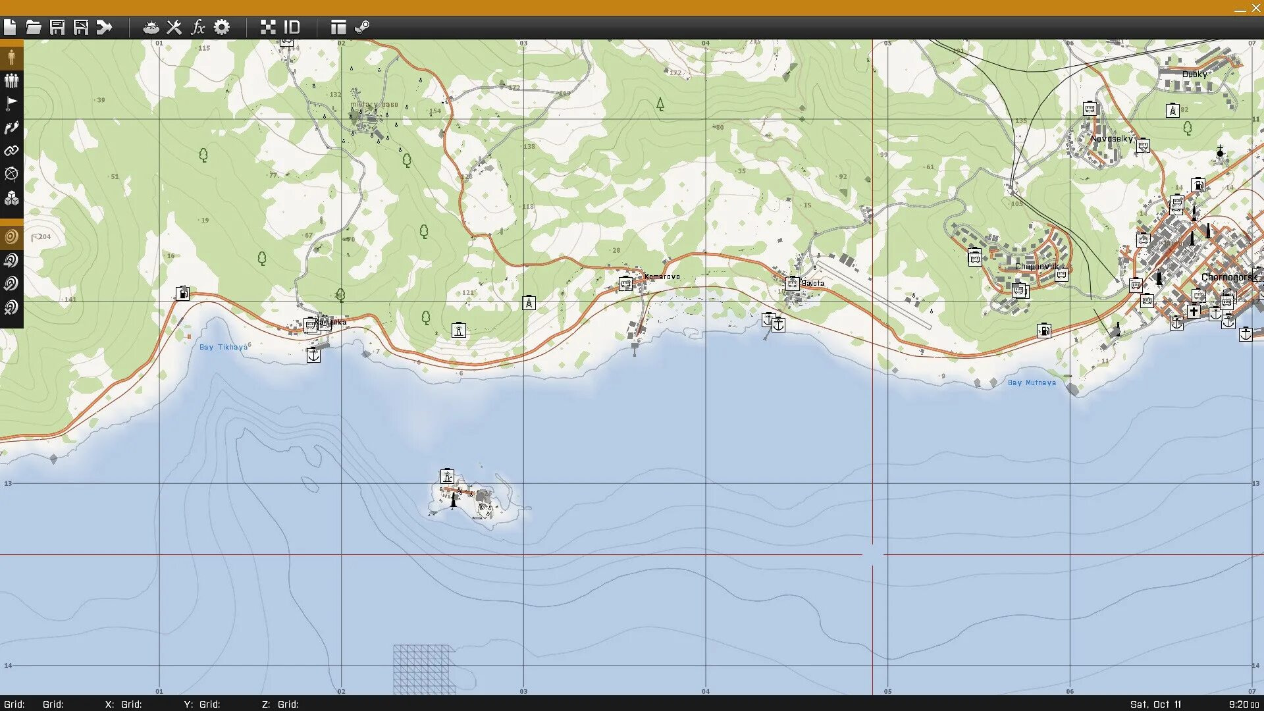Click the transmitter marker below Dubky
The width and height of the screenshot is (1264, 711).
(1172, 111)
